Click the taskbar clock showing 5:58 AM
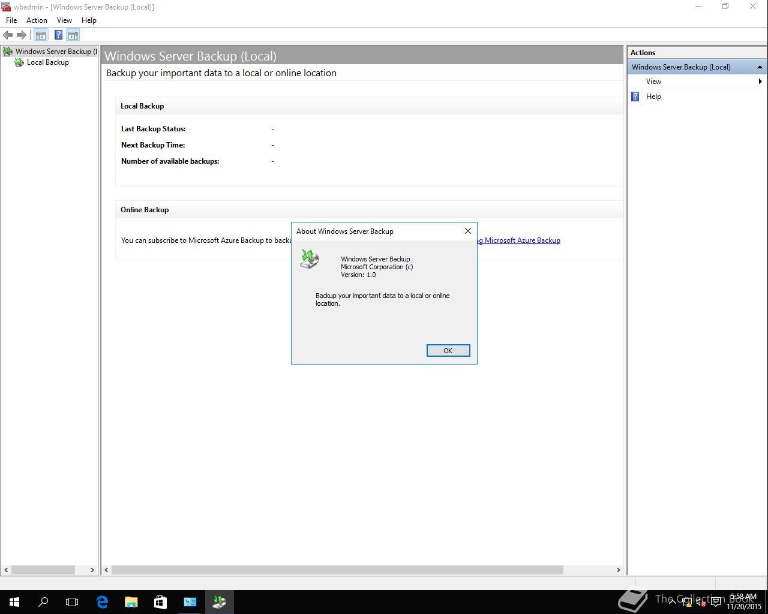768x614 pixels. click(x=743, y=602)
